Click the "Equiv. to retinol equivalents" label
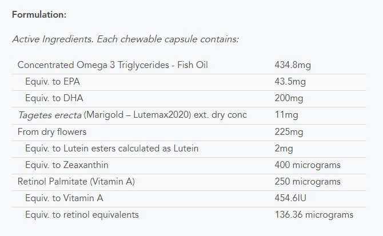383x236 pixels. 82,215
